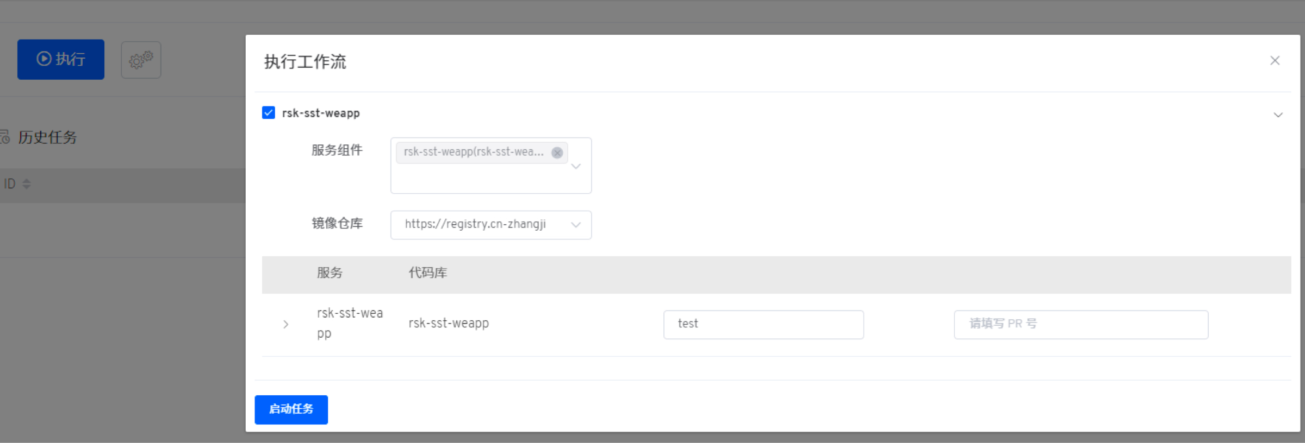
Task: Select the 服务 column header
Action: [x=330, y=273]
